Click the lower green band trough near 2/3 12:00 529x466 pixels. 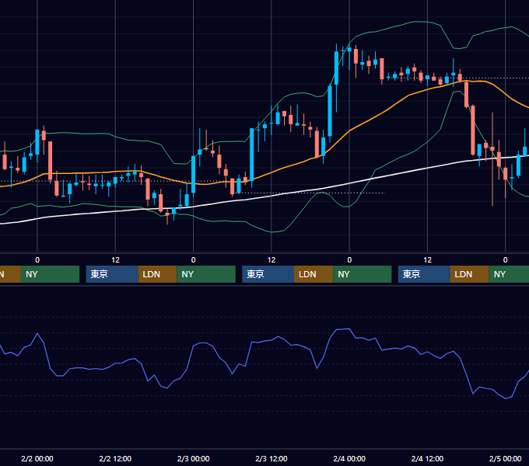coord(272,232)
